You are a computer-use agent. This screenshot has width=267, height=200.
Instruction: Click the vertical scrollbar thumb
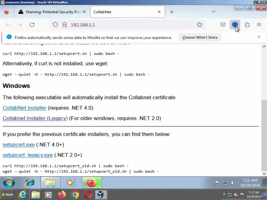[264, 135]
